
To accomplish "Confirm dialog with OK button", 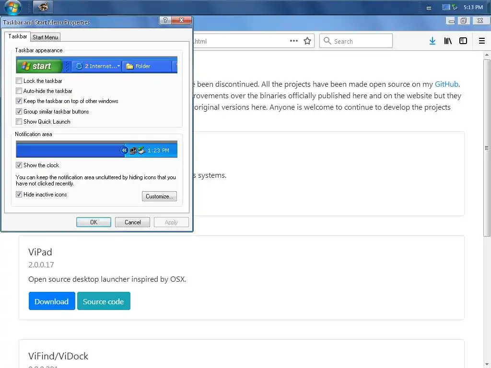I will tap(94, 222).
